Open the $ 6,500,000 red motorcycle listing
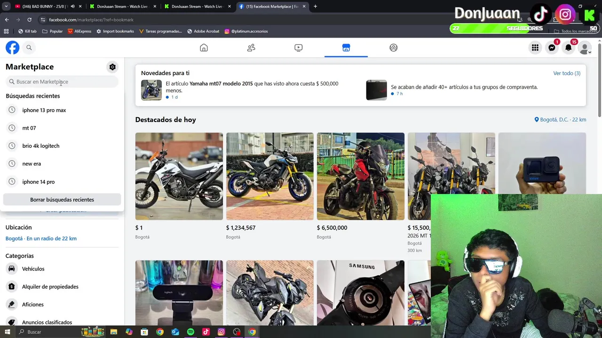Viewport: 602px width, 338px height. point(361,177)
